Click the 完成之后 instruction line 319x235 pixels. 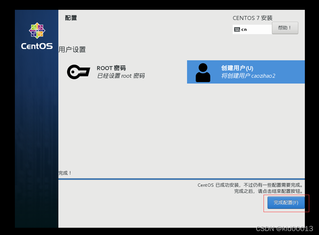(269, 191)
